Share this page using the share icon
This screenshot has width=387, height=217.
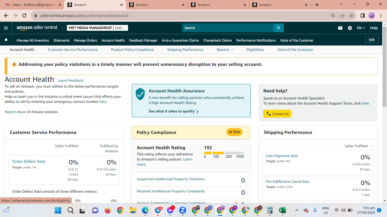[342, 16]
